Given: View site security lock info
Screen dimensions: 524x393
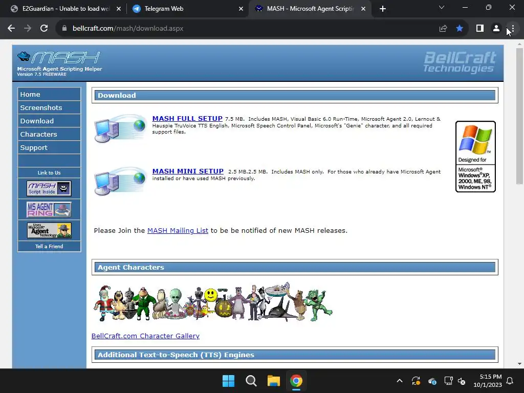Looking at the screenshot, I should 64,29.
